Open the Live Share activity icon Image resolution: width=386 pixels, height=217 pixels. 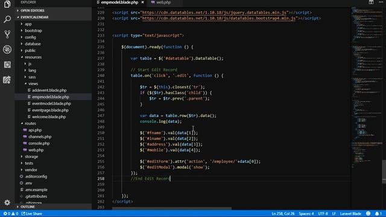(7, 80)
